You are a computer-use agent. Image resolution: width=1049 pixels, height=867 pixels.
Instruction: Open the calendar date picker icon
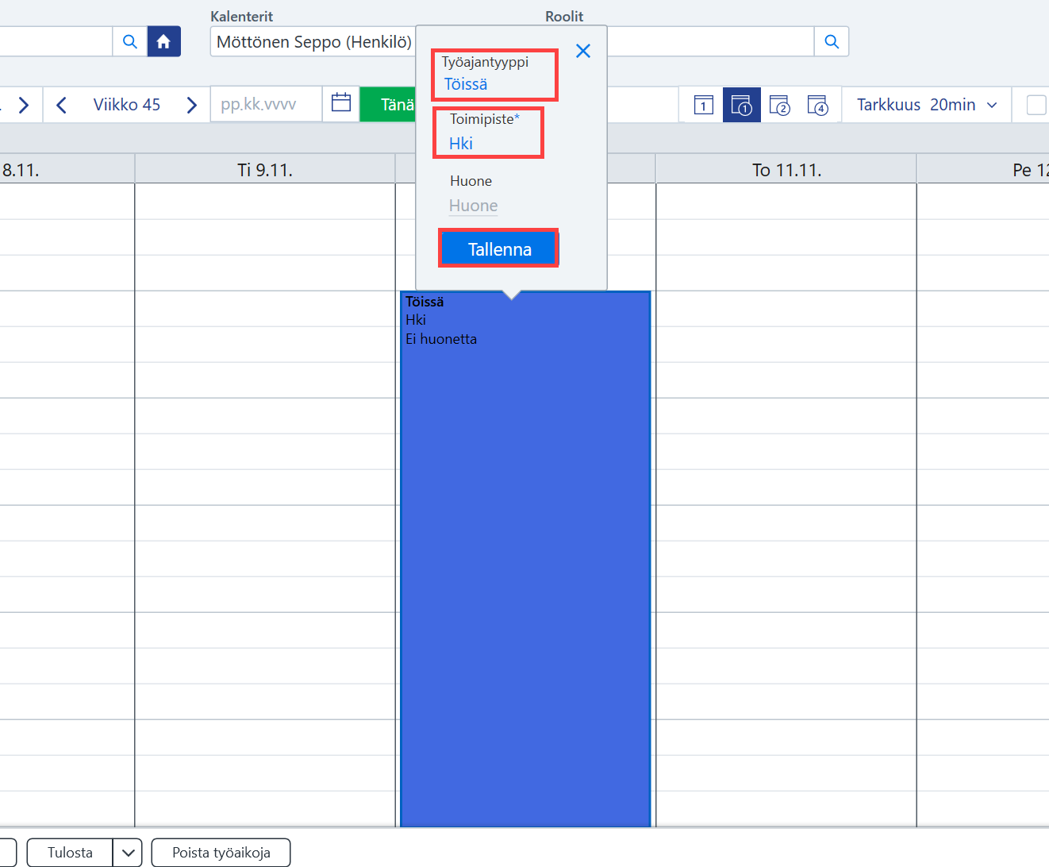tap(341, 103)
